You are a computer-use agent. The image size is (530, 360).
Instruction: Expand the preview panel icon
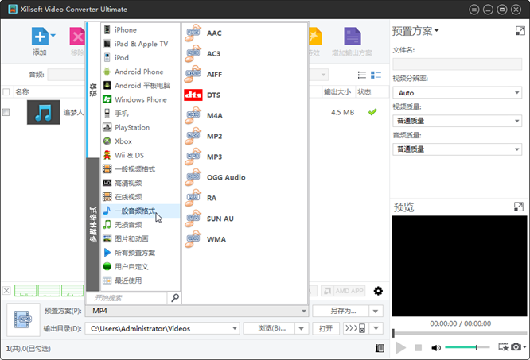tap(519, 207)
